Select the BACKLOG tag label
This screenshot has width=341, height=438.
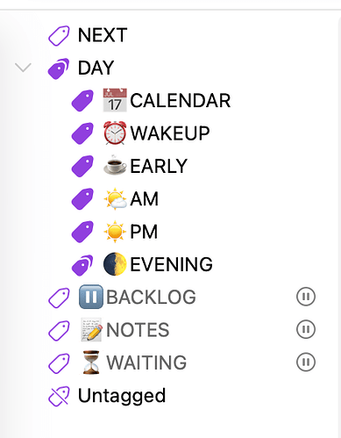tap(151, 298)
